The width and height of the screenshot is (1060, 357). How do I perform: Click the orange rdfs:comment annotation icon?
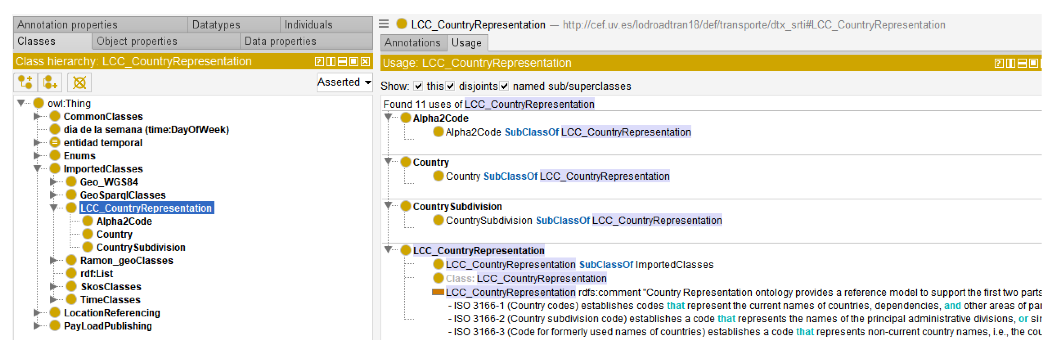coord(437,292)
